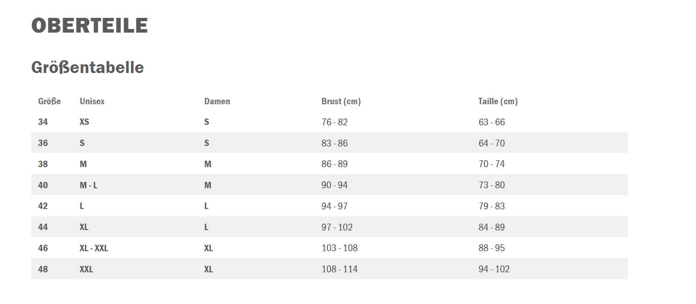696x304 pixels.
Task: Select the Damen column header
Action: (x=217, y=101)
